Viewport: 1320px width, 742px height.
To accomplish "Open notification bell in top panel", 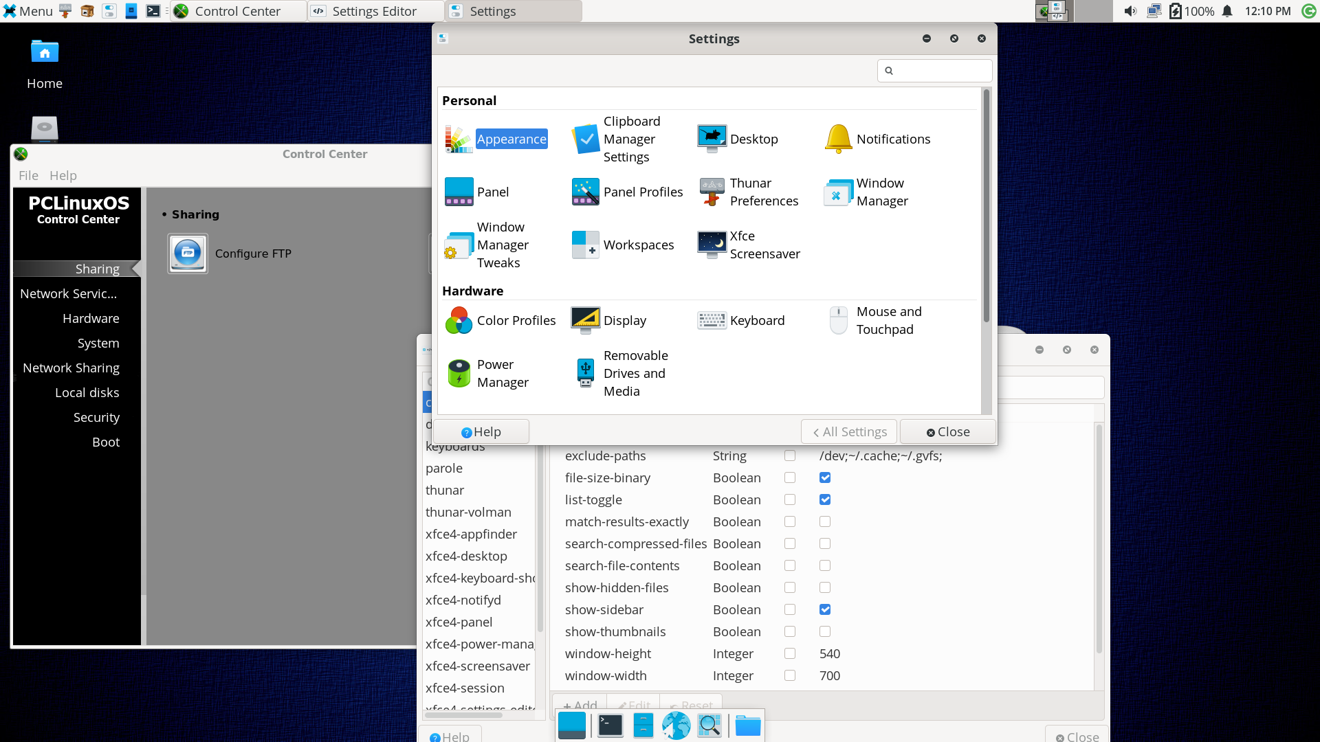I will (1227, 11).
